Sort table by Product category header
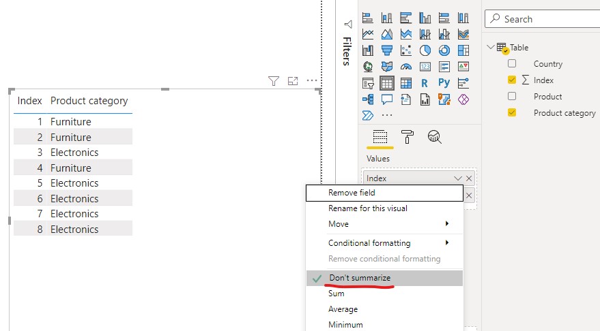Screen dimensions: 600x331 click(89, 101)
